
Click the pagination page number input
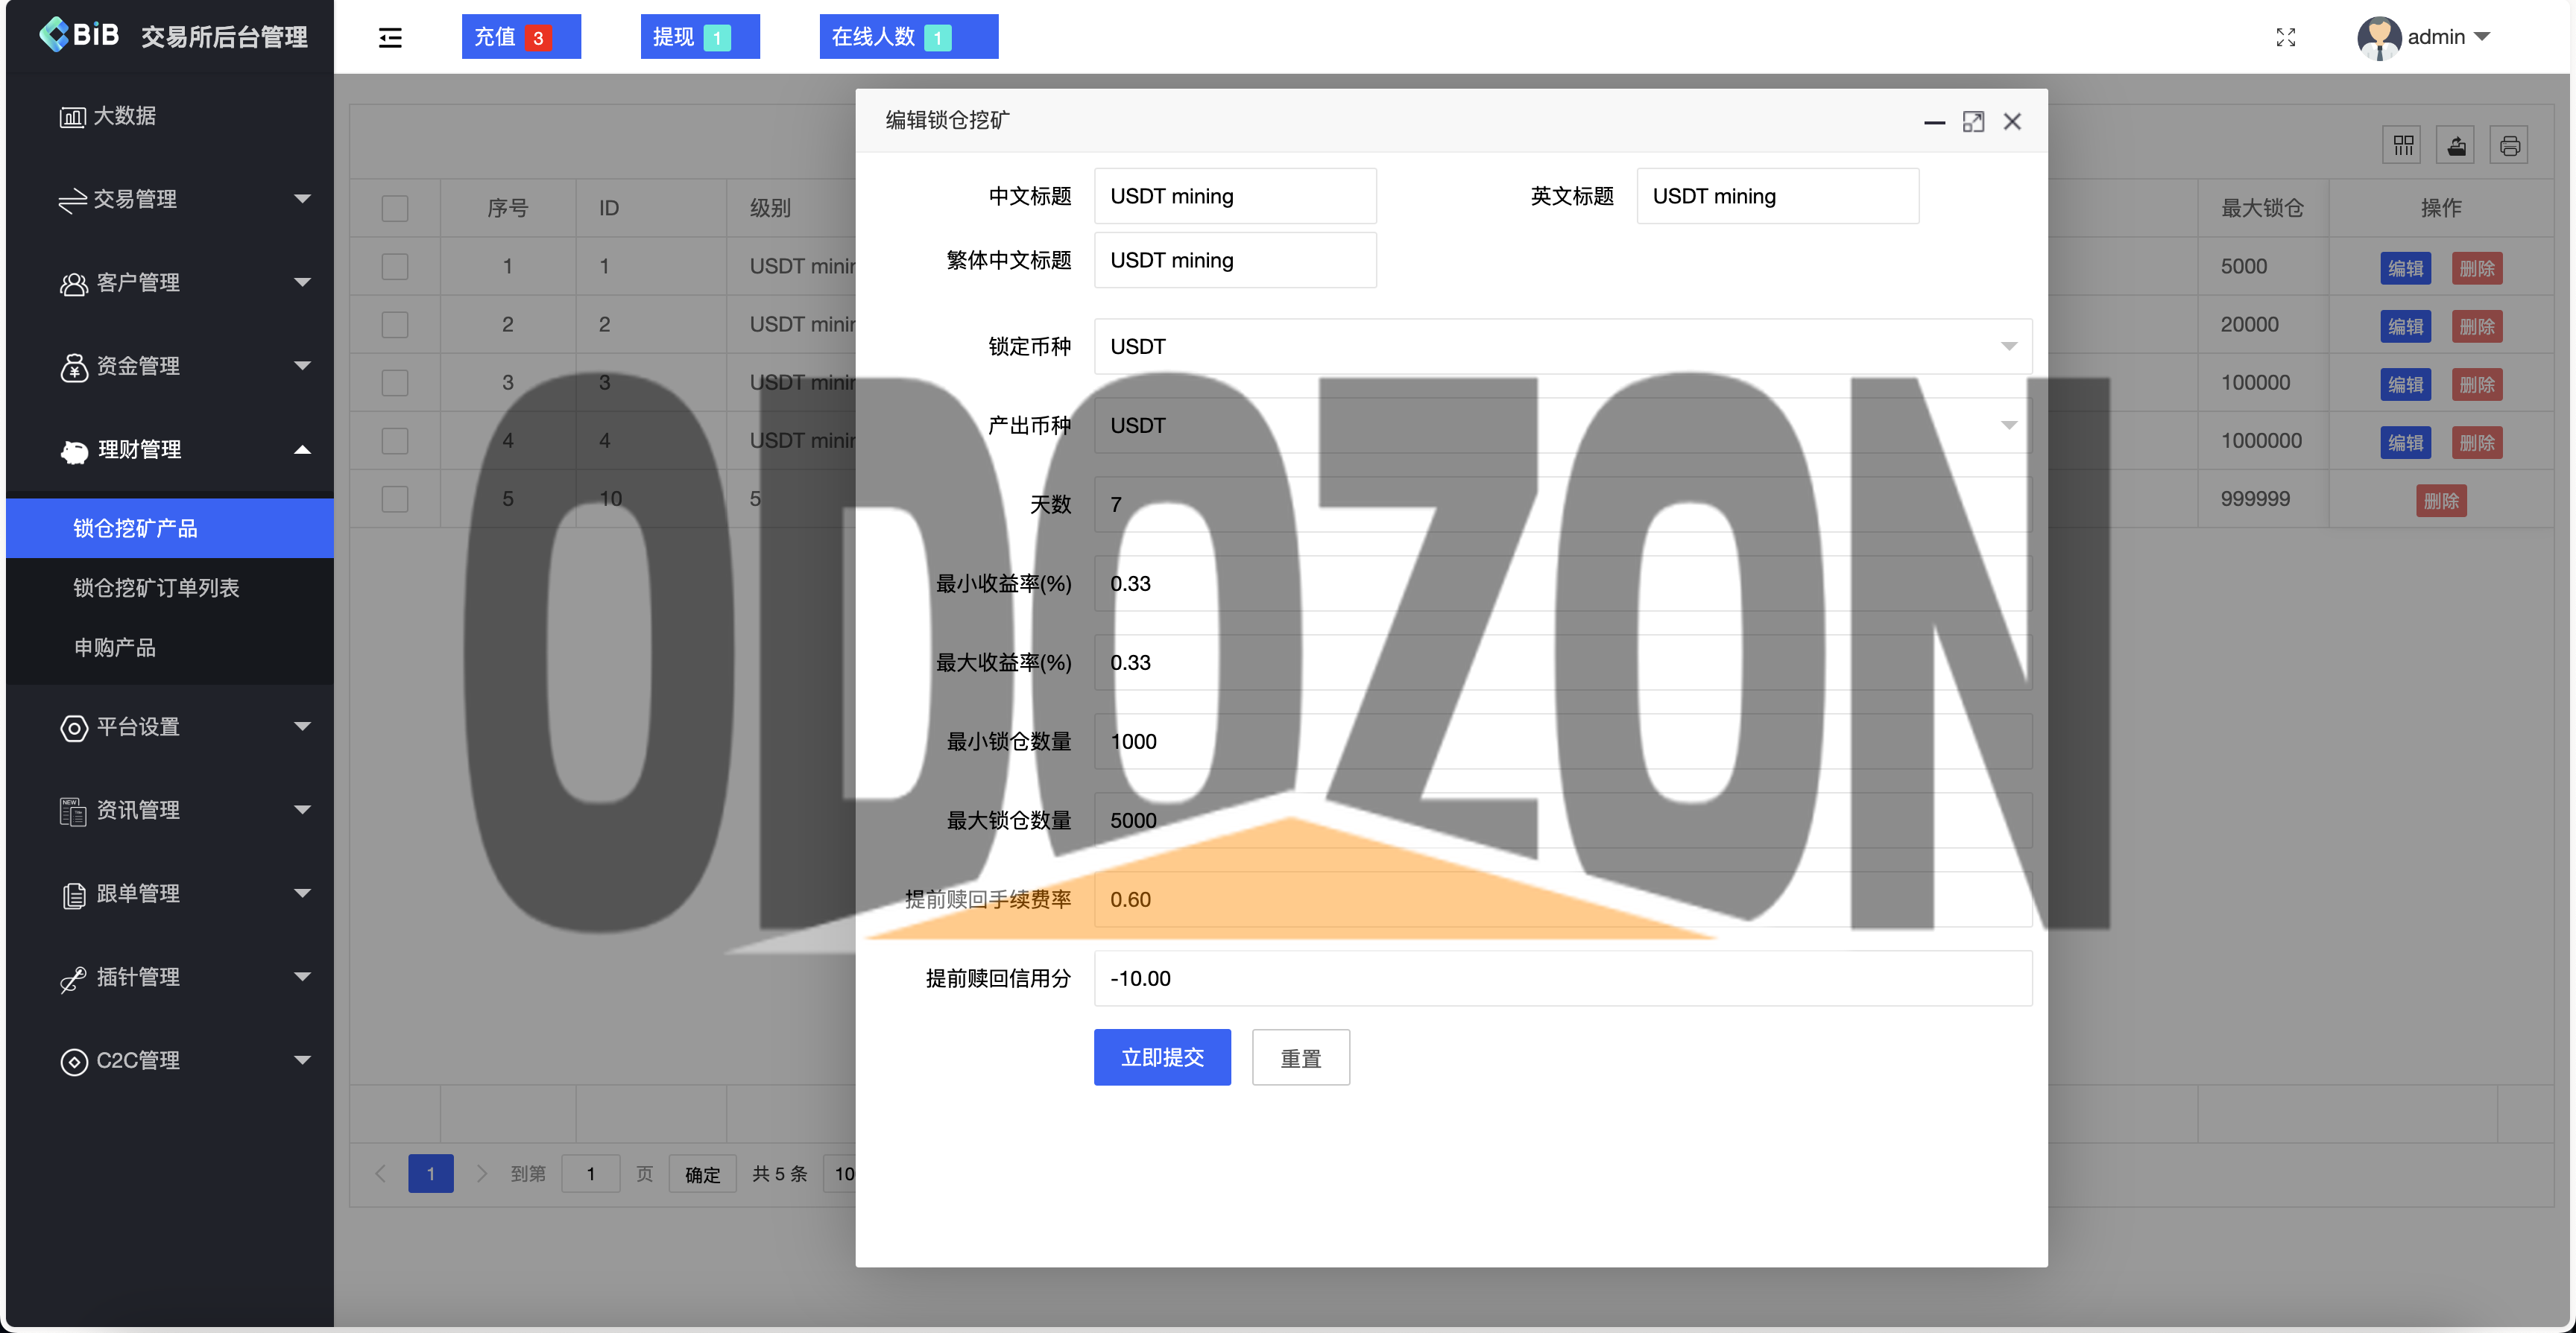pyautogui.click(x=590, y=1174)
